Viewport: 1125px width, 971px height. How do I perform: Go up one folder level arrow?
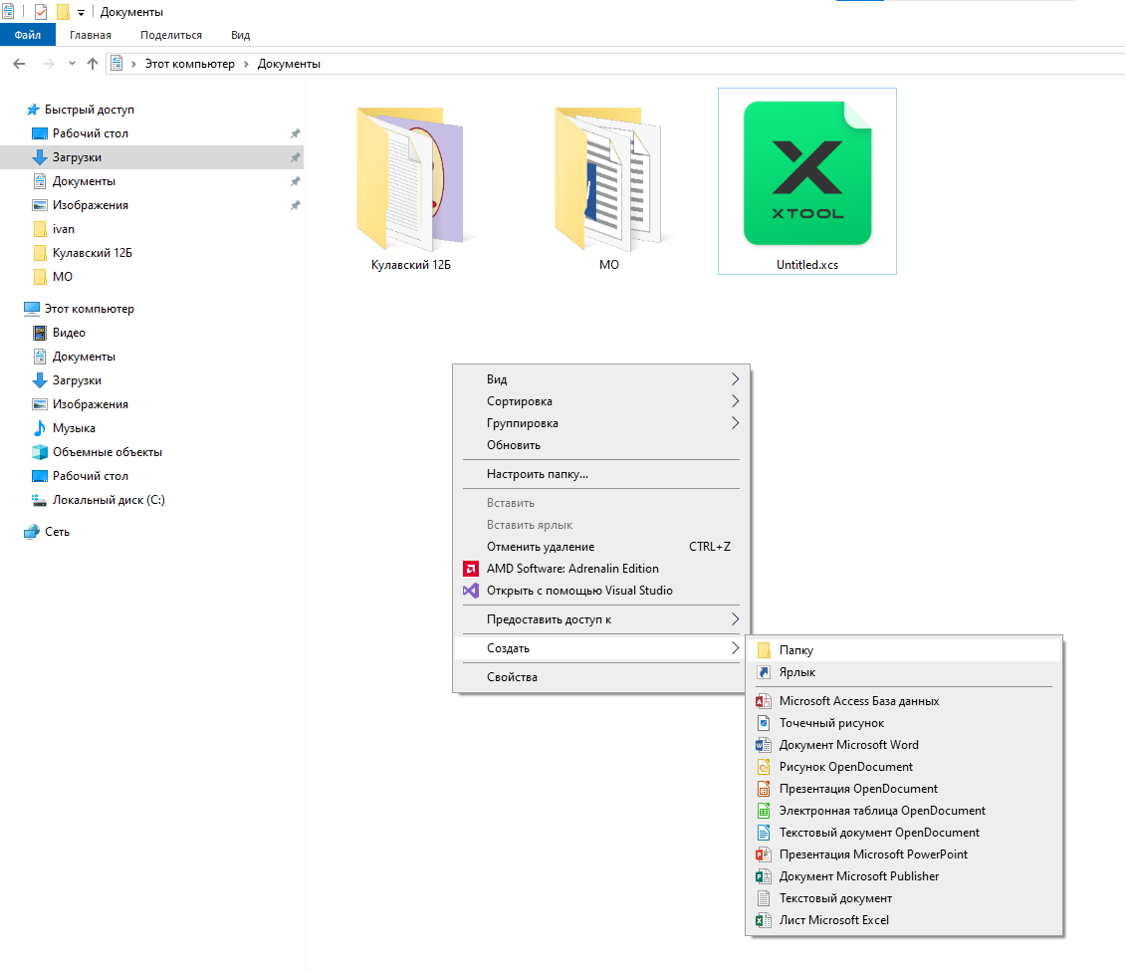pos(93,64)
